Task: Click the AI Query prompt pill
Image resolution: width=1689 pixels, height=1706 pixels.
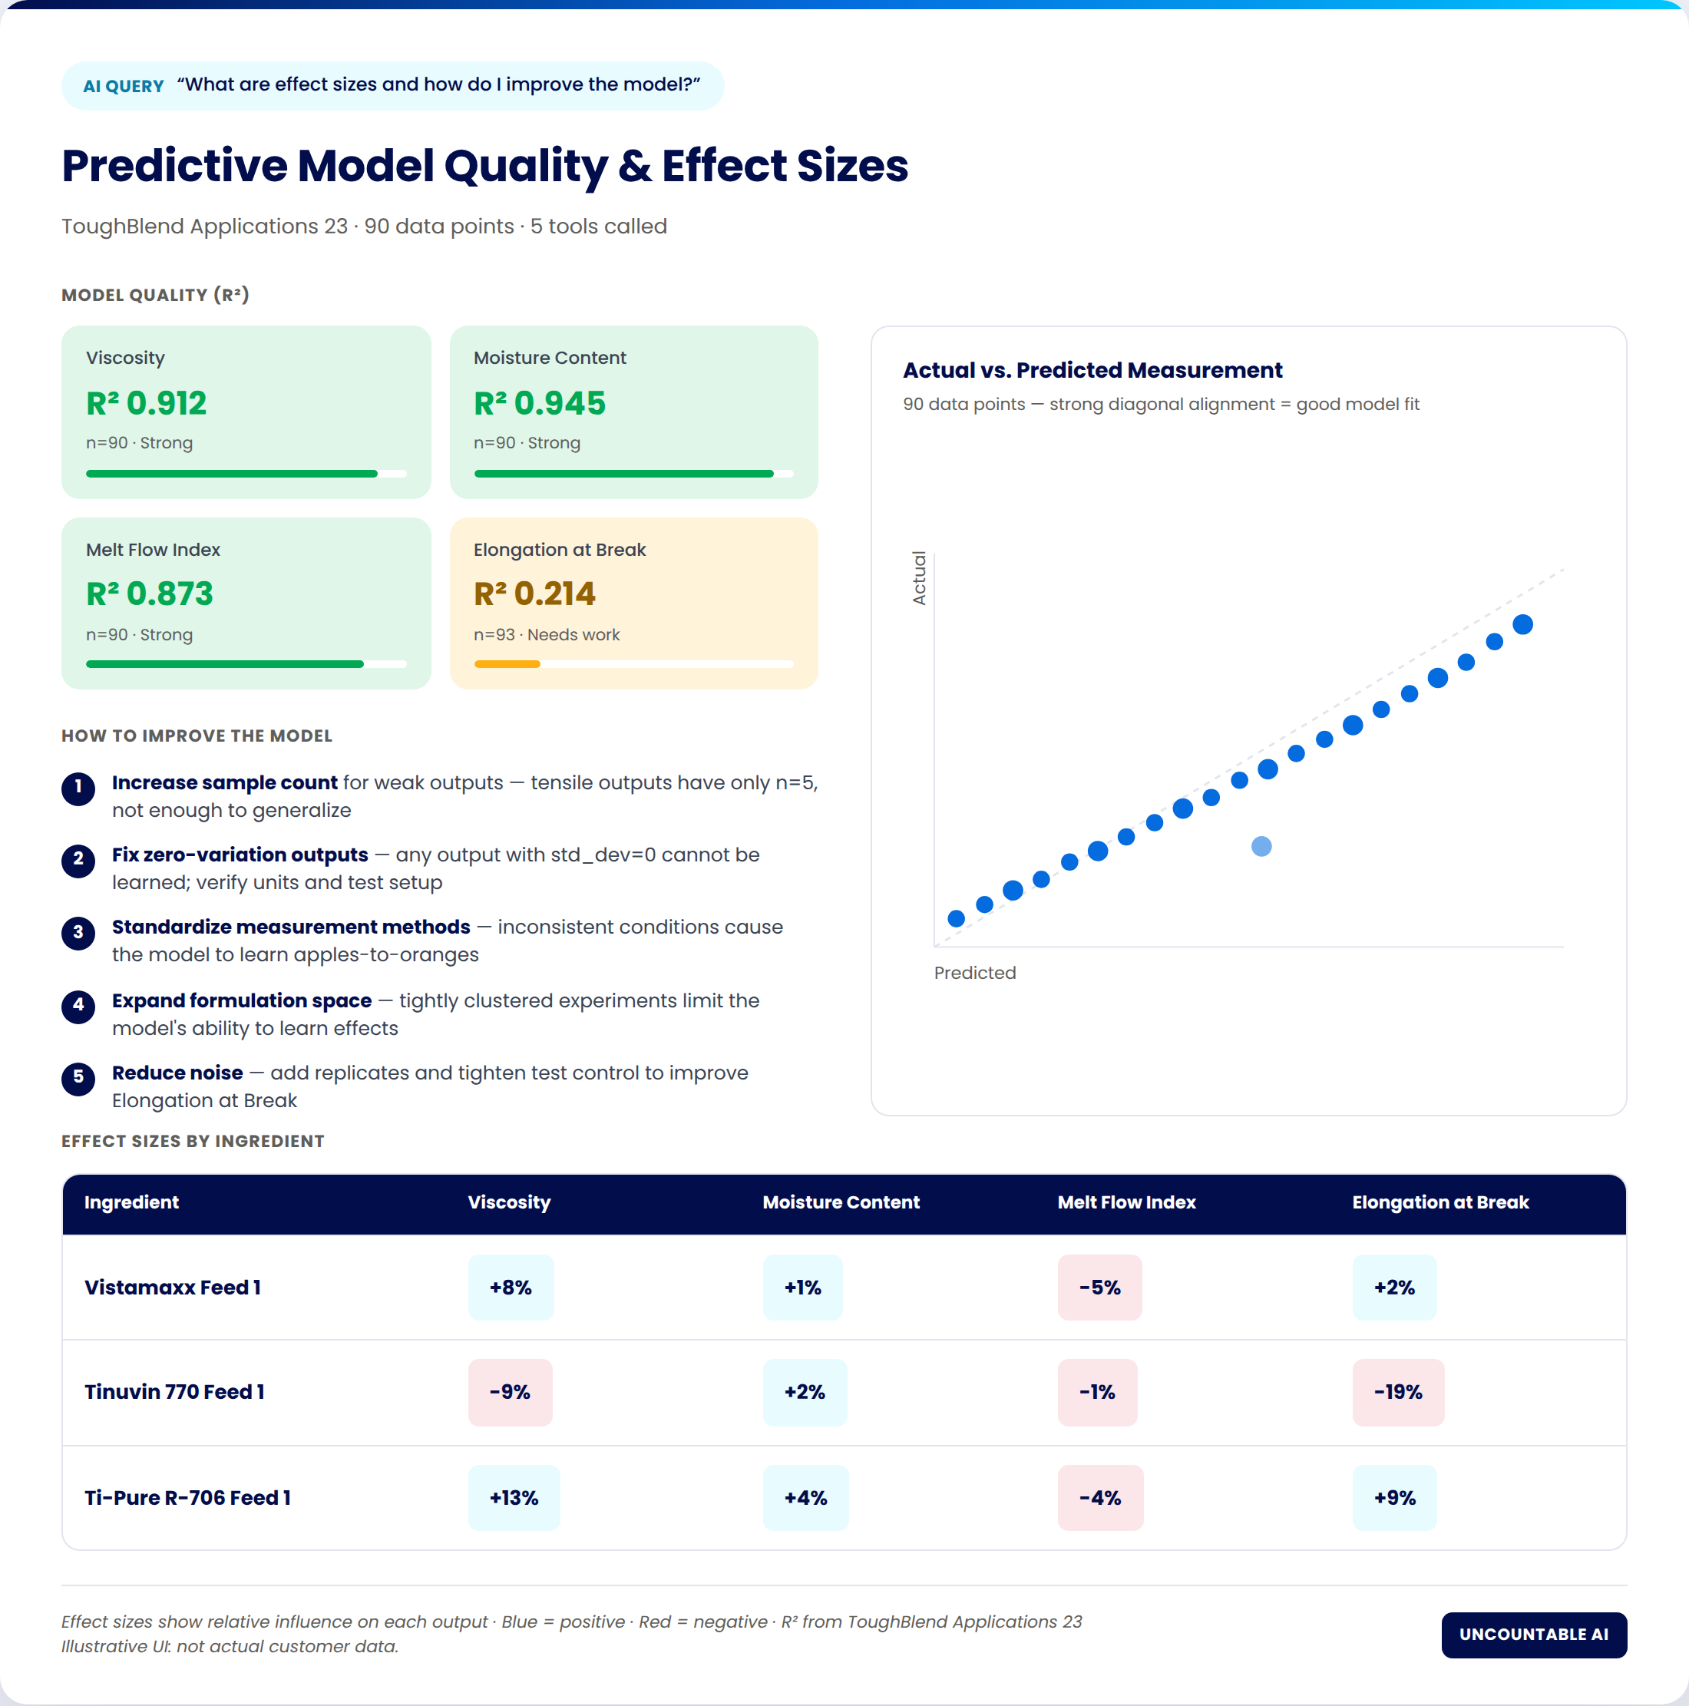Action: pos(393,86)
